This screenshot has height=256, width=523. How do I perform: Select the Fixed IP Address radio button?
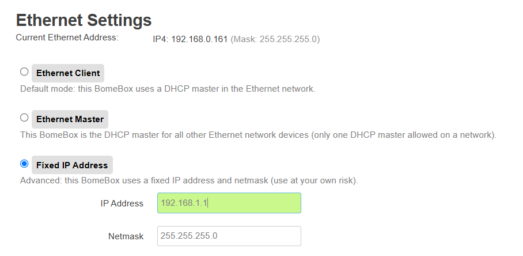[x=24, y=164]
